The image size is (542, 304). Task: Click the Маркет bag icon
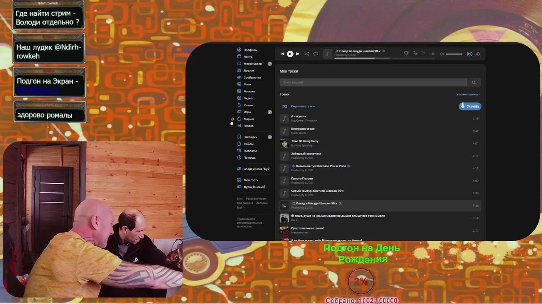(x=239, y=119)
